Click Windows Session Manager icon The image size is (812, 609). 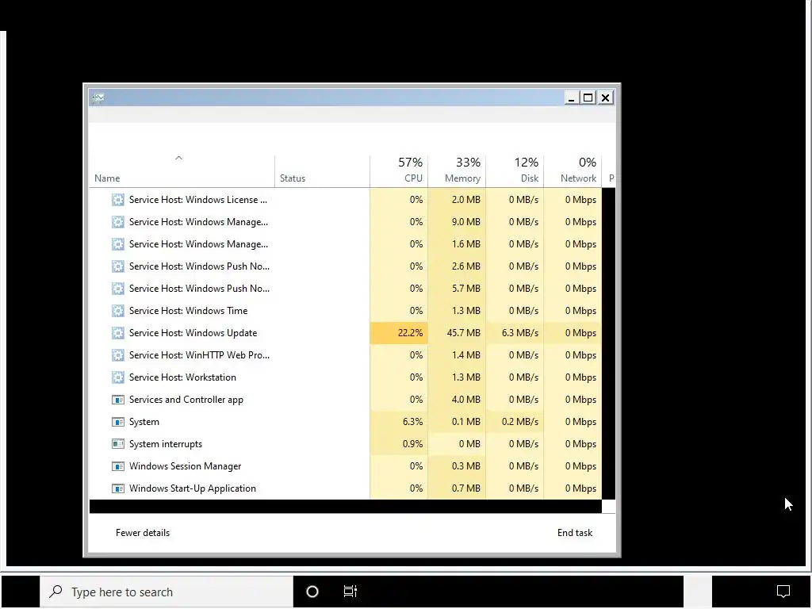coord(118,466)
